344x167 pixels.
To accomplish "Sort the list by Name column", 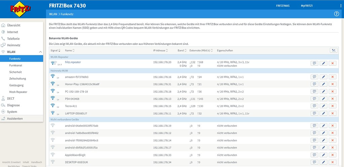I will [69, 51].
